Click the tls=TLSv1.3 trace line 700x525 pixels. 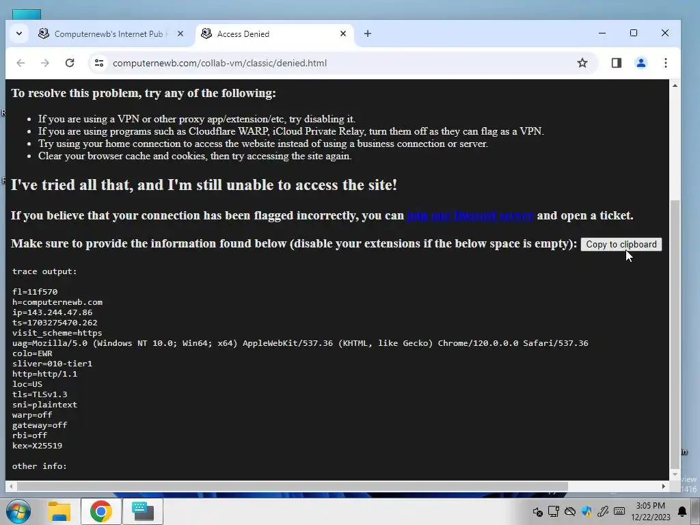click(40, 394)
